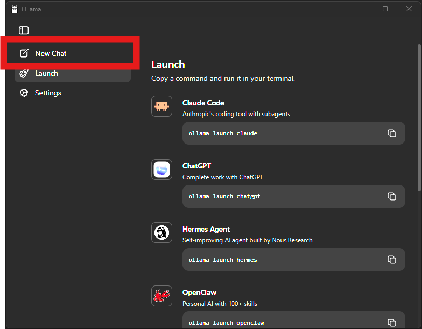Click the Hermes Agent app icon
422x329 pixels.
[x=161, y=233]
